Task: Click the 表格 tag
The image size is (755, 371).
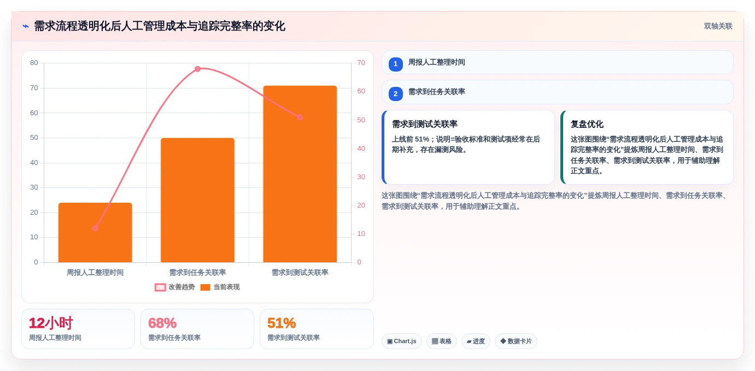Action: 442,341
